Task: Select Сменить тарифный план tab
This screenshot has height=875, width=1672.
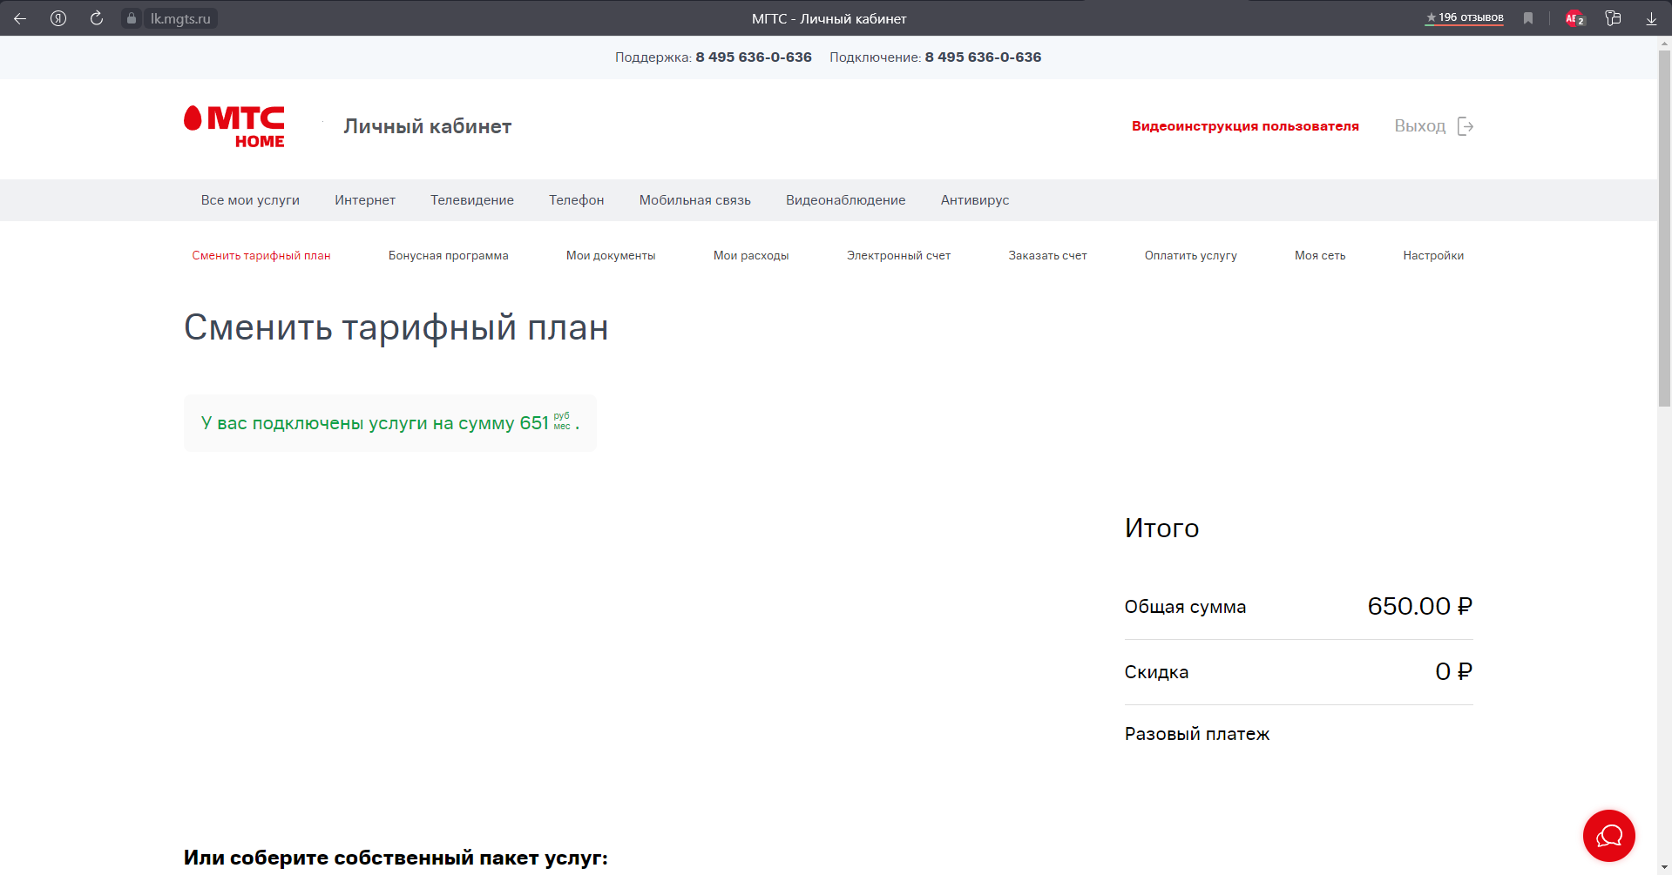Action: coord(261,256)
